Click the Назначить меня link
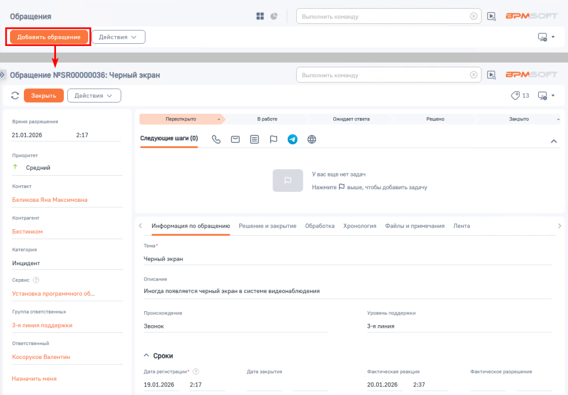 point(34,379)
